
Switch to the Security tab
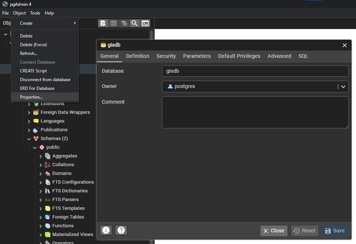(x=166, y=56)
